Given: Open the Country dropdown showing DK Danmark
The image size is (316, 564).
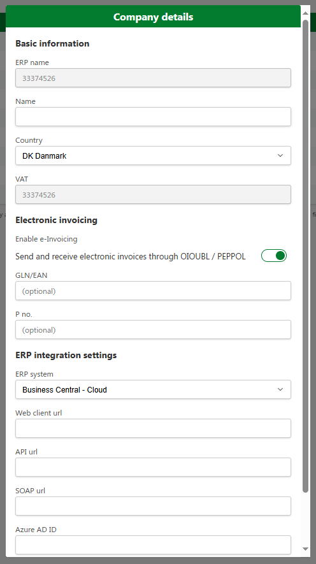Looking at the screenshot, I should [153, 155].
